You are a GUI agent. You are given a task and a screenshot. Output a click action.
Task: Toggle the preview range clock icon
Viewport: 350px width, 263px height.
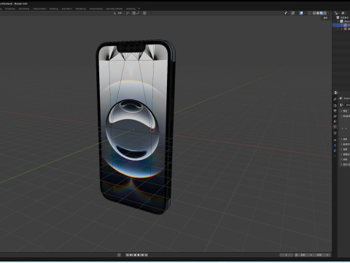coord(296,255)
